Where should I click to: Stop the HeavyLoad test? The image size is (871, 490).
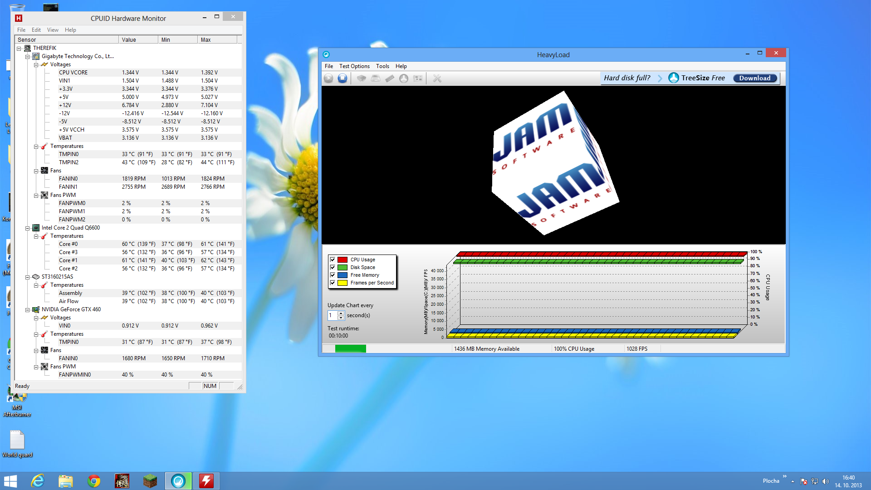point(343,78)
